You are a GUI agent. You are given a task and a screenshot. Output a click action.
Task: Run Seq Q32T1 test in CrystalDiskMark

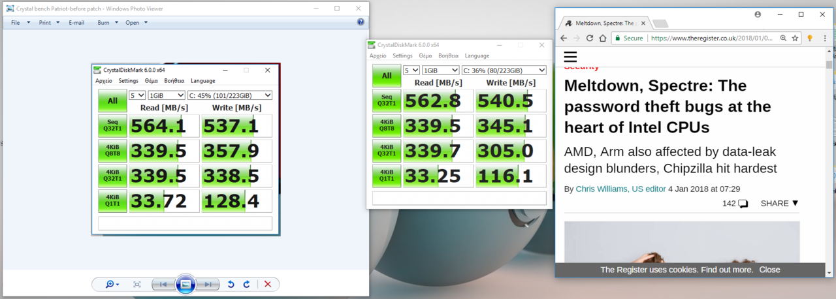[x=387, y=101]
